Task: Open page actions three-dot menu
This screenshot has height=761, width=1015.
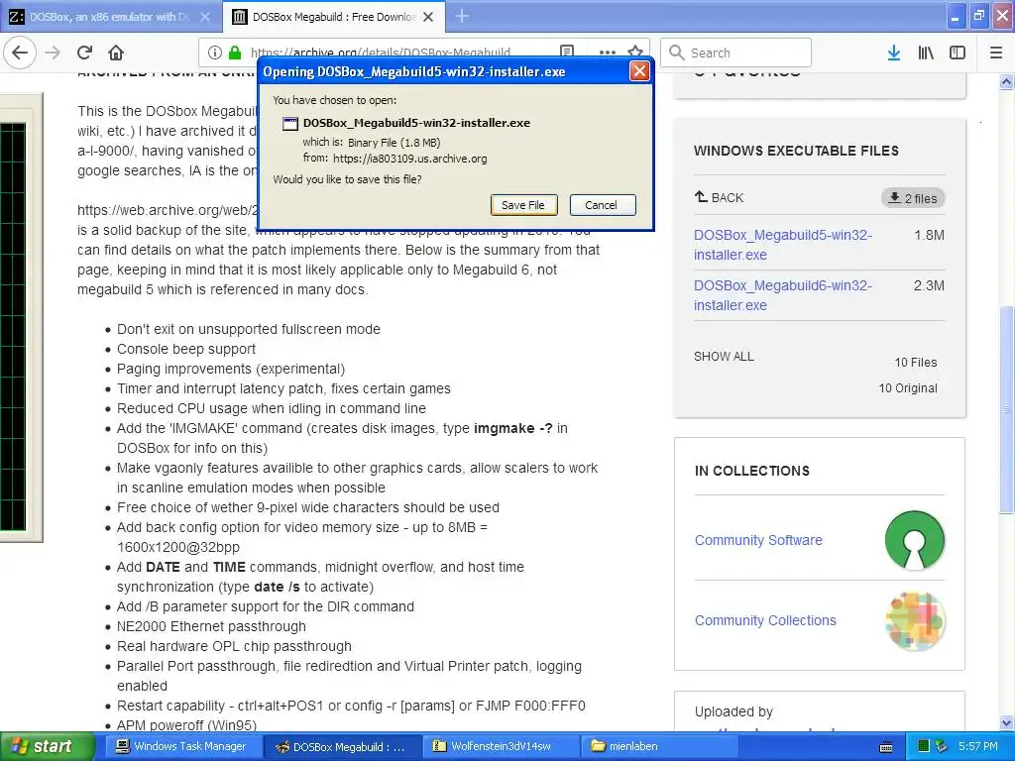Action: click(608, 53)
